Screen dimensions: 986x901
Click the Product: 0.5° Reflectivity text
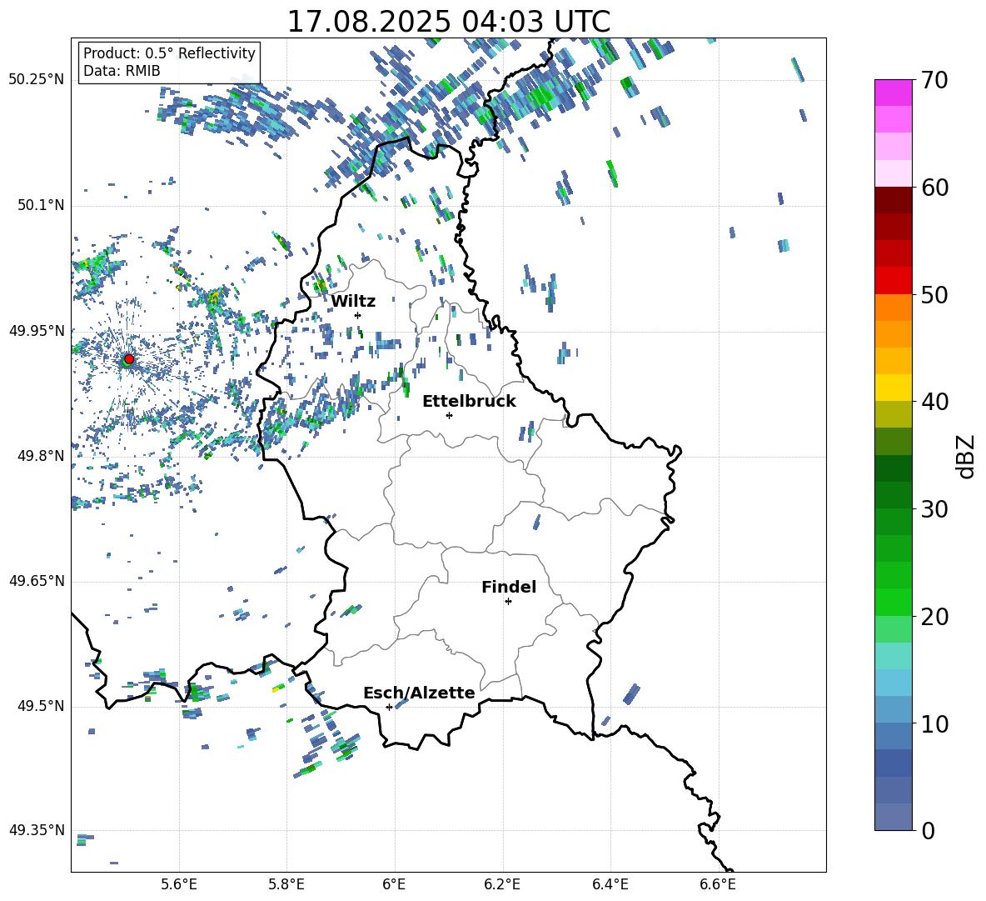pyautogui.click(x=169, y=53)
